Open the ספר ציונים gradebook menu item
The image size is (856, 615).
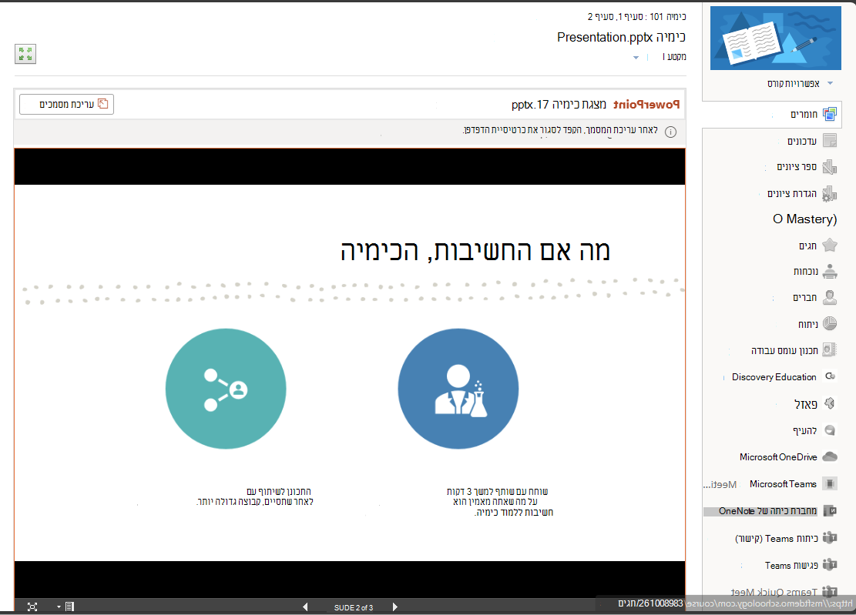pyautogui.click(x=797, y=167)
